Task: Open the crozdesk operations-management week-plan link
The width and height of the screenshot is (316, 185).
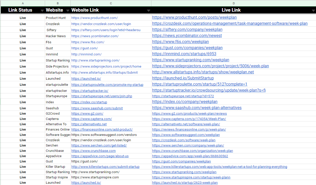Action: pyautogui.click(x=230, y=24)
